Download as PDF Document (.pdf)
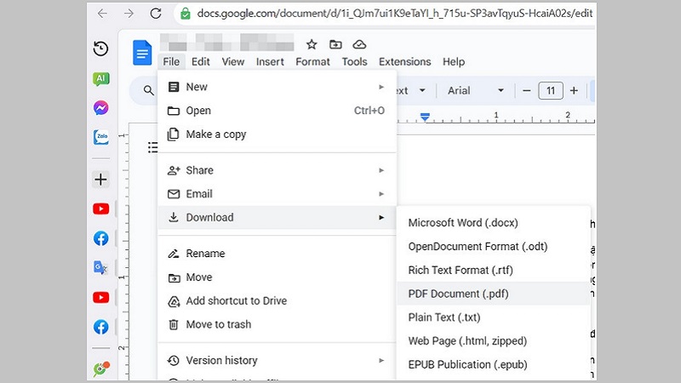This screenshot has width=681, height=383. 494,294
